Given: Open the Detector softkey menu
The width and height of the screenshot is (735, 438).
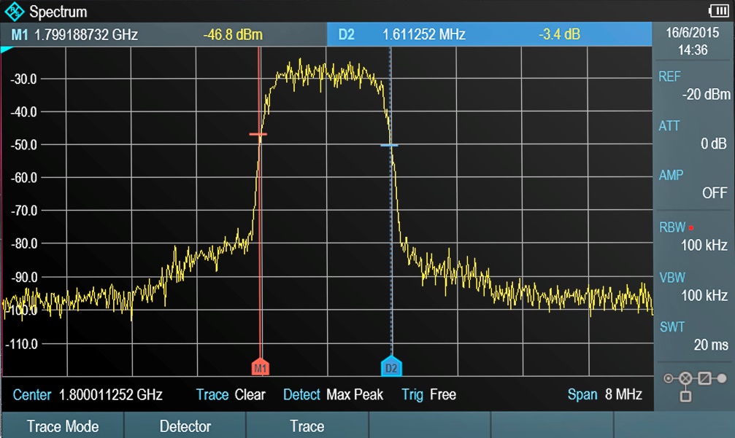Looking at the screenshot, I should pyautogui.click(x=185, y=426).
